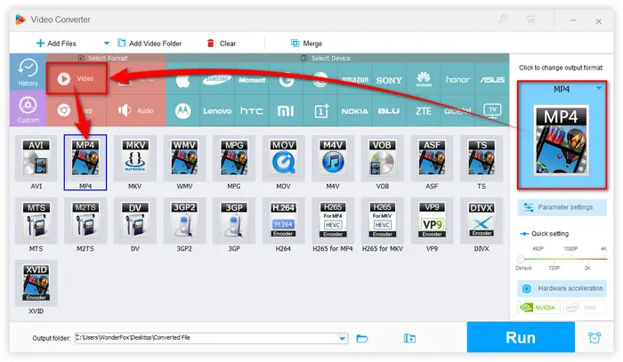The image size is (623, 362).
Task: Open the converted files folder icon
Action: [409, 338]
